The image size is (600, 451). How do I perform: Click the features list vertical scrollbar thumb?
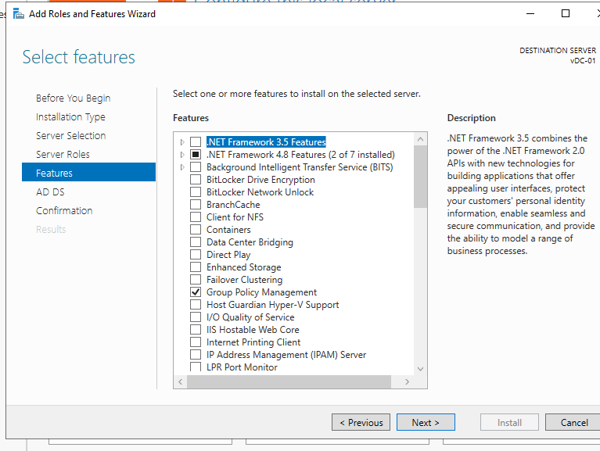[x=420, y=177]
